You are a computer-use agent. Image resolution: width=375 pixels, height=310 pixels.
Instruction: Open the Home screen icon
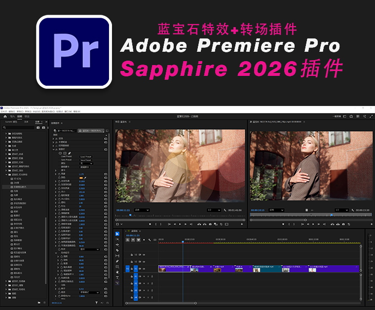coord(5,116)
